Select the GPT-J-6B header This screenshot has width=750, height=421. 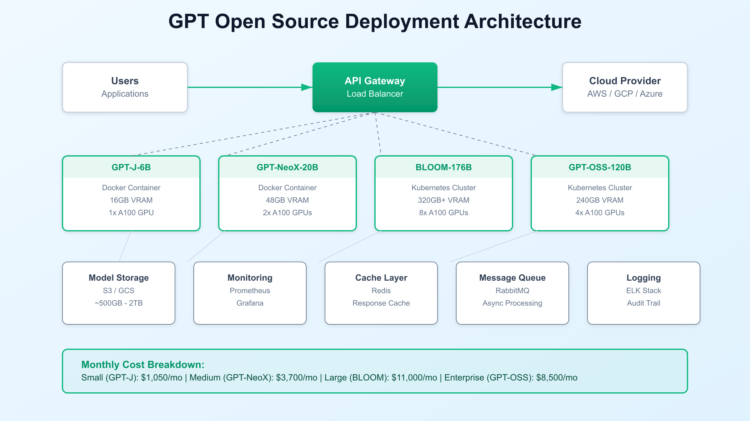coord(131,167)
